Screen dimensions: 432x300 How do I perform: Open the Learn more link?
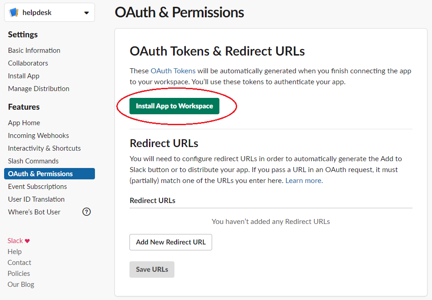click(303, 181)
